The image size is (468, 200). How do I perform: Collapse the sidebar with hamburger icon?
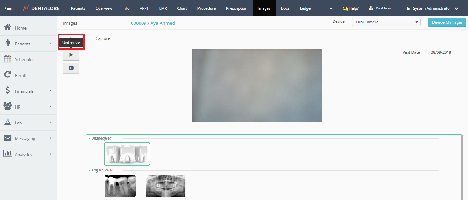point(8,8)
